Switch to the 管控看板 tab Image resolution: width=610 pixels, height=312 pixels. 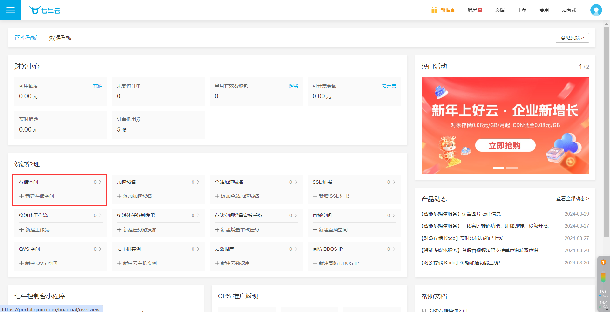point(25,38)
